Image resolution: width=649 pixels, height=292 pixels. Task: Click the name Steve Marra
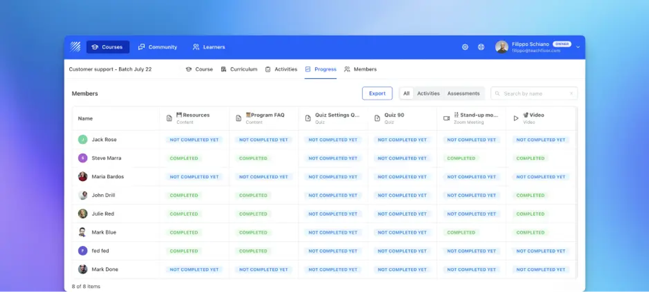coord(107,158)
